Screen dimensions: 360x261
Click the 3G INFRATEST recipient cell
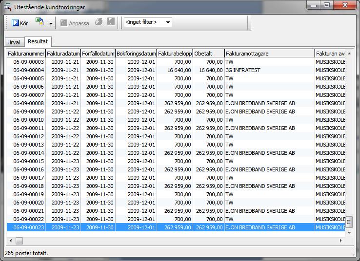click(x=243, y=70)
